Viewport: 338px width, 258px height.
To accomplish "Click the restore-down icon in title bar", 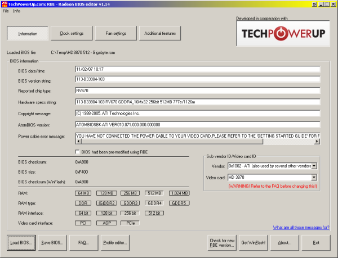I will coord(314,4).
